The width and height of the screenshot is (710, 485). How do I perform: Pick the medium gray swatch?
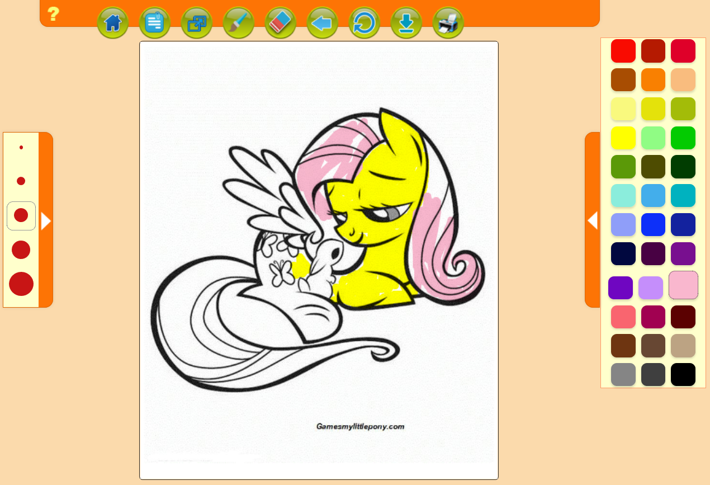pos(623,375)
